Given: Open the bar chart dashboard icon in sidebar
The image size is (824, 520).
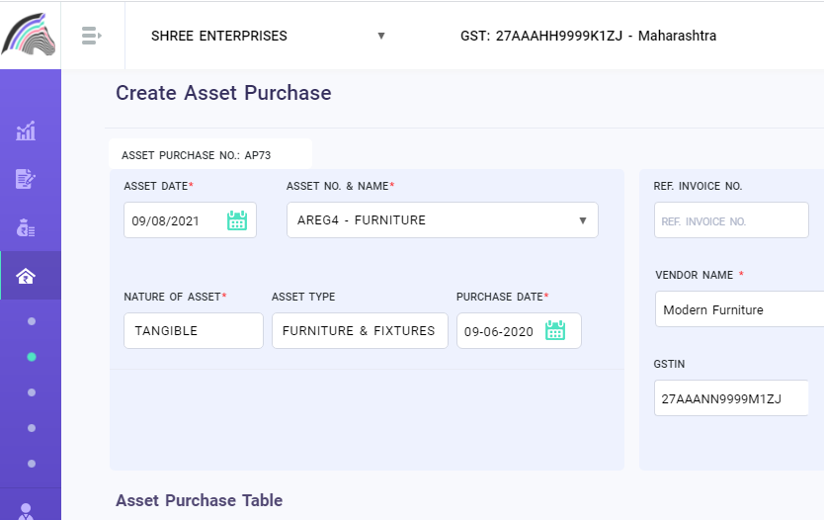Looking at the screenshot, I should [27, 130].
